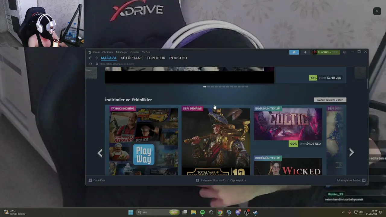Screen dimensions: 386x217
Task: Click the downloads icon in Steam footer
Action: pyautogui.click(x=198, y=180)
